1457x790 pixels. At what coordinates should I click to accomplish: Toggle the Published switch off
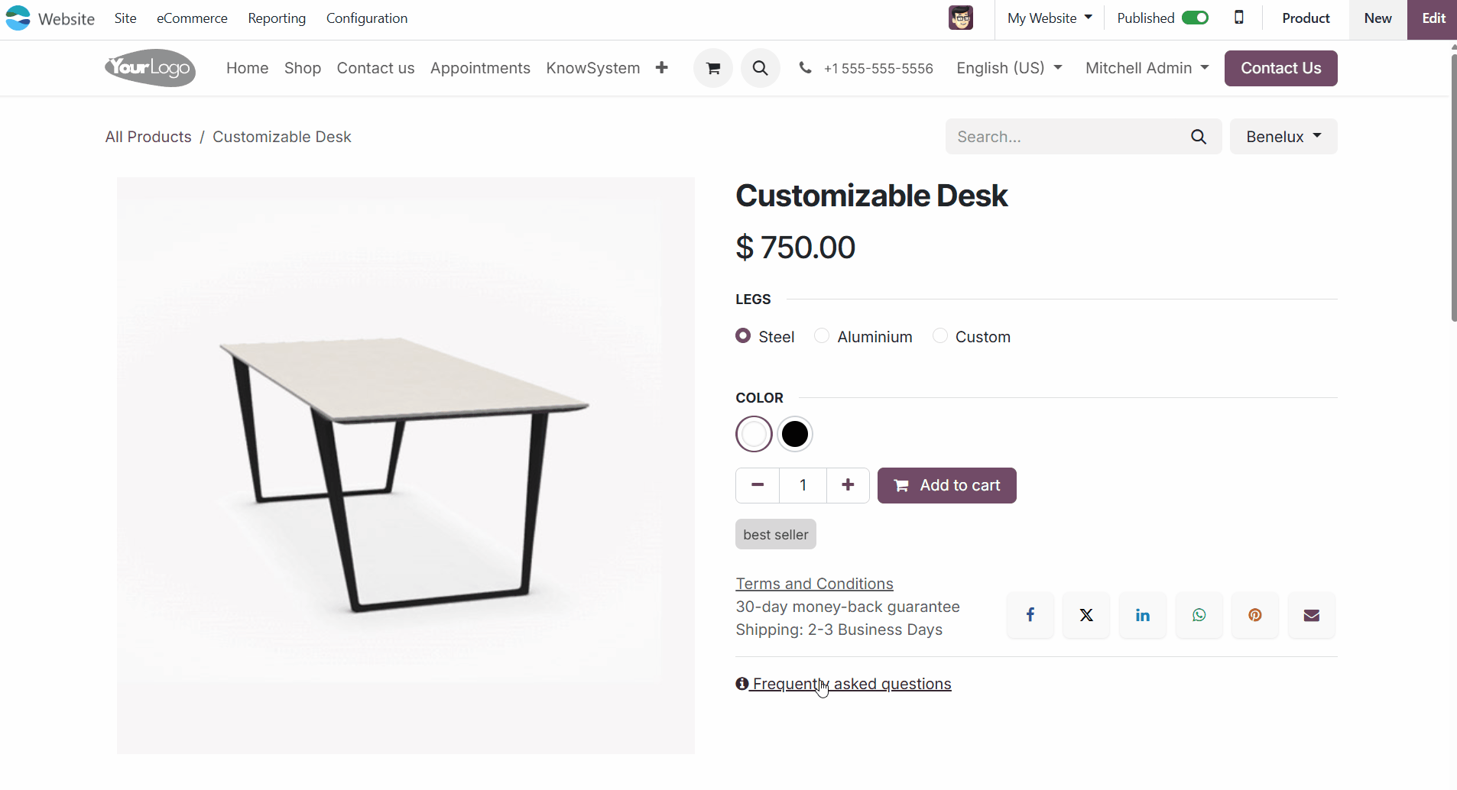(x=1195, y=18)
